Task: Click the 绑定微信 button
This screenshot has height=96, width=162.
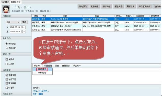Action: point(83,6)
